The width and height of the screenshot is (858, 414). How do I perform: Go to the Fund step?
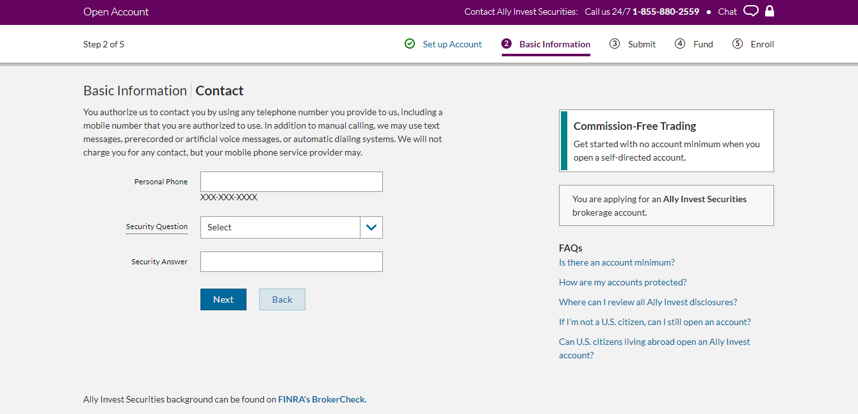(x=703, y=44)
